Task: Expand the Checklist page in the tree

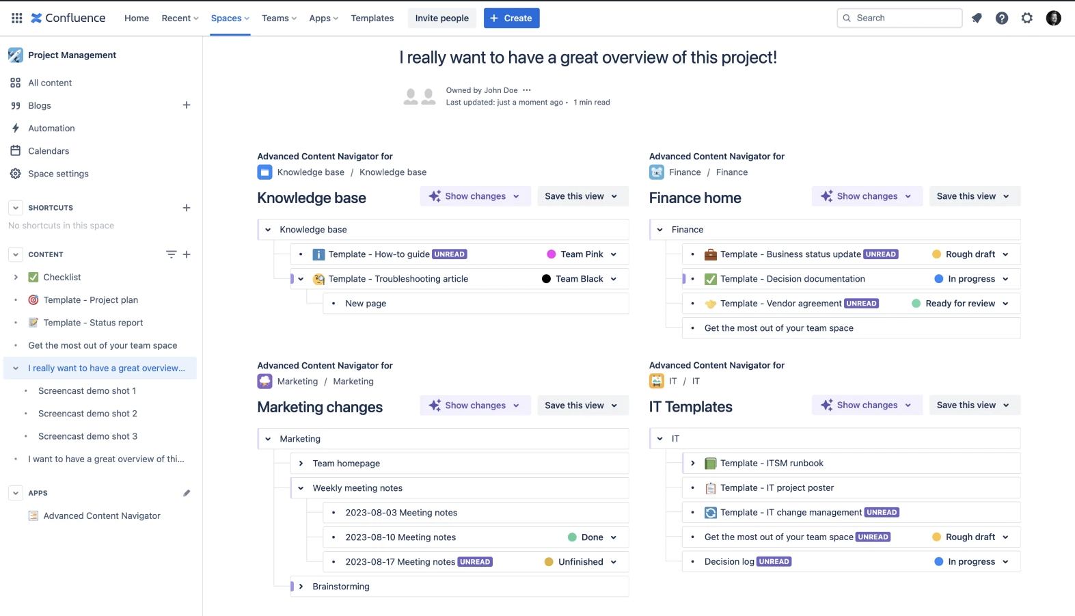Action: pyautogui.click(x=16, y=277)
